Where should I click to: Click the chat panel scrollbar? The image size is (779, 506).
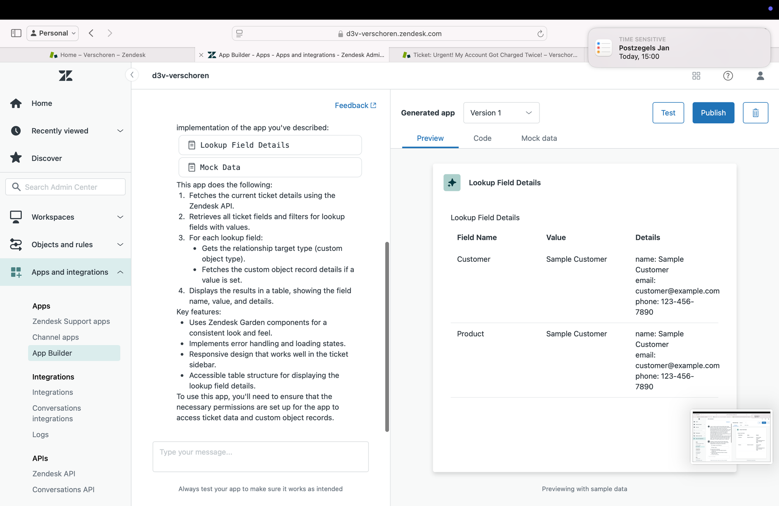coord(387,336)
